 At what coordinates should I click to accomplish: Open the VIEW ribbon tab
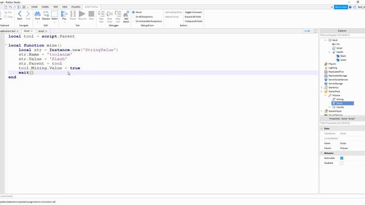(x=64, y=7)
